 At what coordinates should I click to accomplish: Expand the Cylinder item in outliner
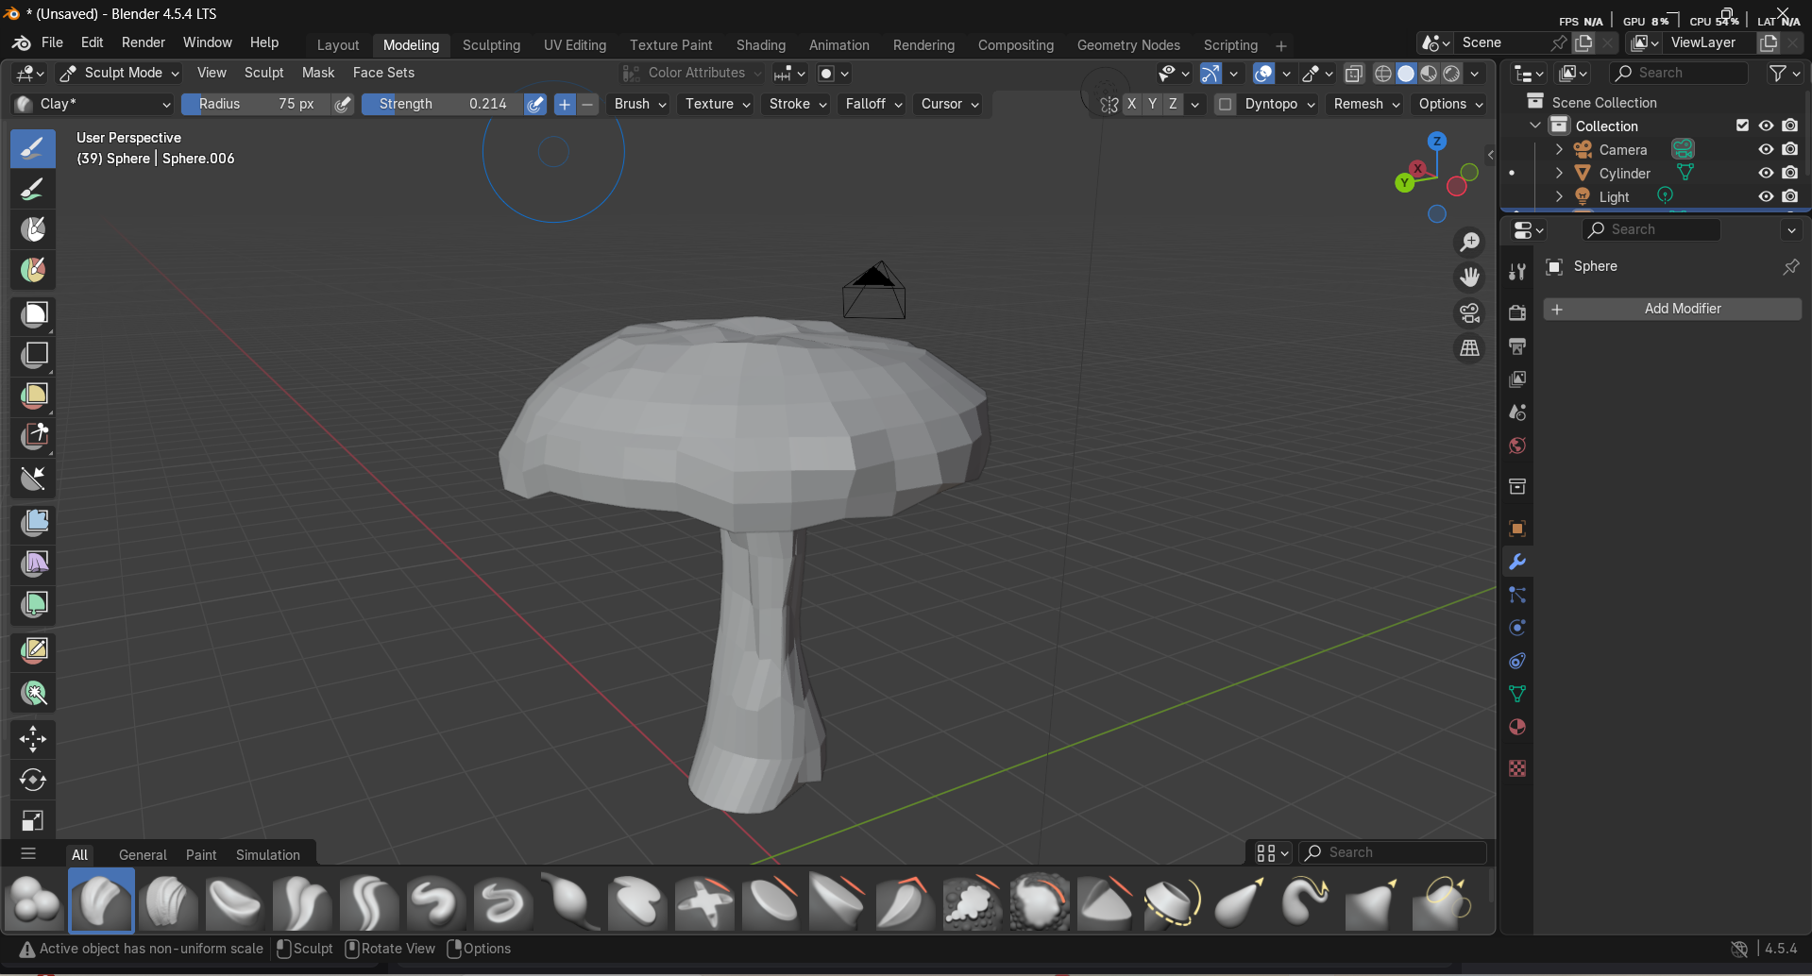tap(1559, 173)
